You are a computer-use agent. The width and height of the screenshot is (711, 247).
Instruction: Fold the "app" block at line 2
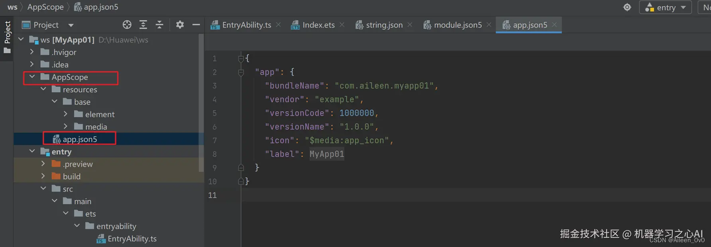click(x=241, y=72)
